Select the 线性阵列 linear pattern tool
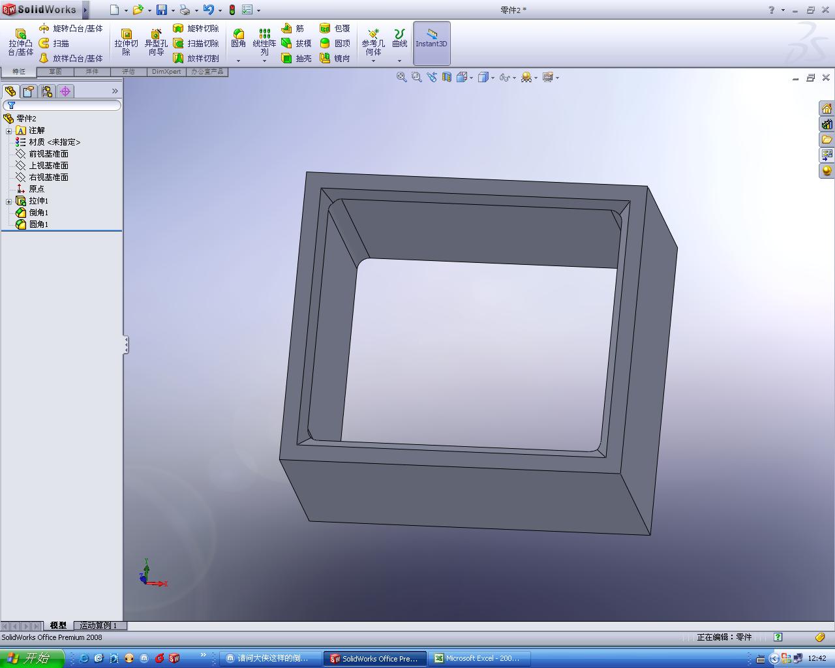 [x=264, y=42]
